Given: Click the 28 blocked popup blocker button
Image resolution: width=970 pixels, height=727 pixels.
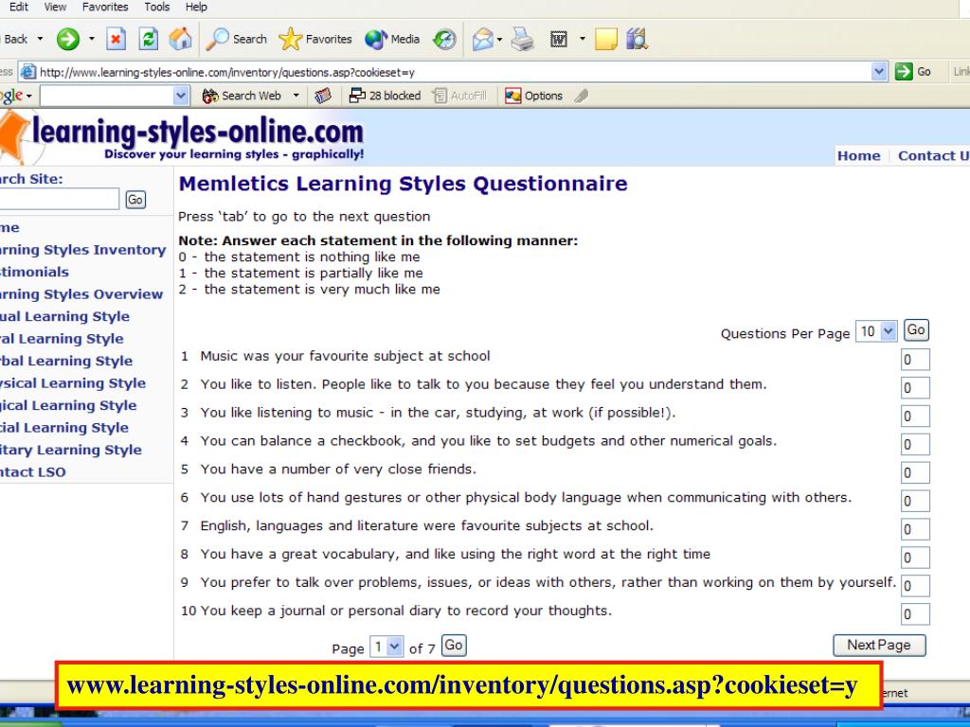Looking at the screenshot, I should tap(385, 96).
